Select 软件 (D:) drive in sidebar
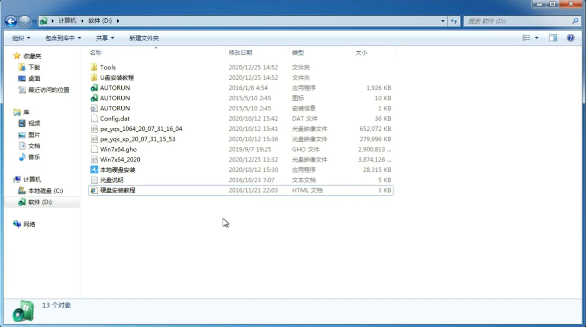The height and width of the screenshot is (327, 586). [39, 202]
